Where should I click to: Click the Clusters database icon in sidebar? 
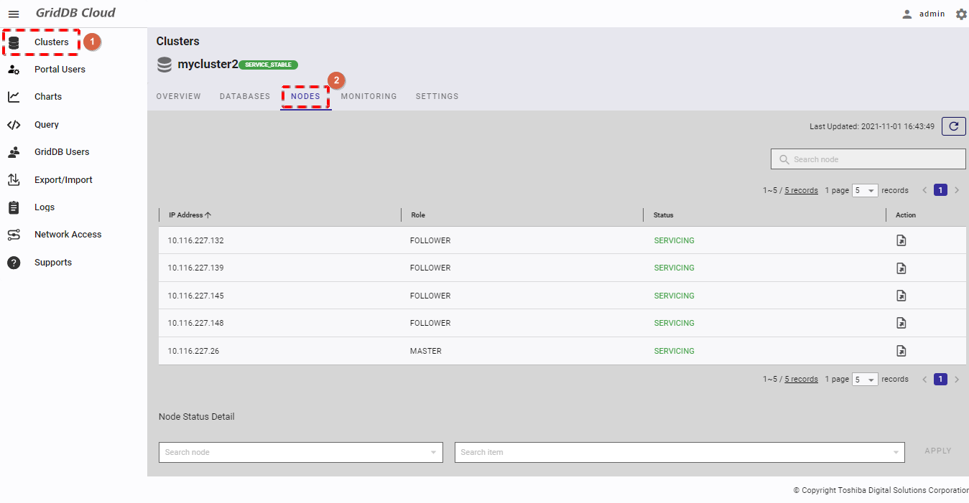click(x=14, y=42)
